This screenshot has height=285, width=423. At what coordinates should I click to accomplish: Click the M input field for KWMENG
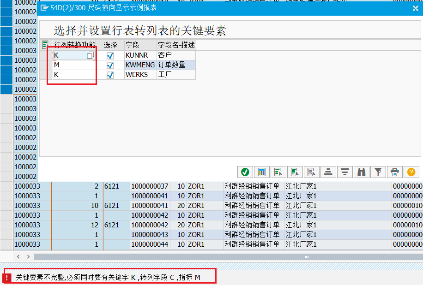[74, 65]
